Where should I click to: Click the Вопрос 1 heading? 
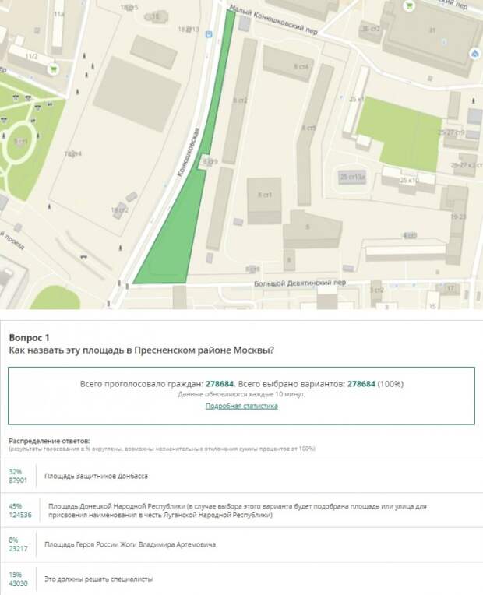point(30,337)
